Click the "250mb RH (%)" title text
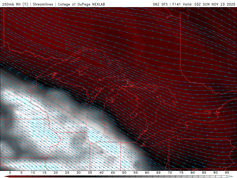The image size is (237, 178). (x=15, y=4)
